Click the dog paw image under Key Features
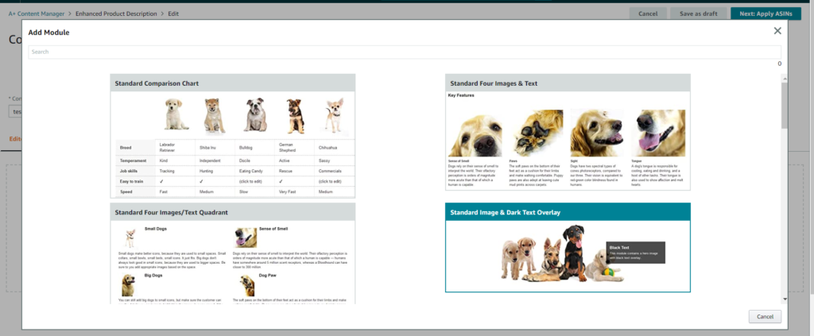Screen dimensions: 814x336 (x=537, y=133)
